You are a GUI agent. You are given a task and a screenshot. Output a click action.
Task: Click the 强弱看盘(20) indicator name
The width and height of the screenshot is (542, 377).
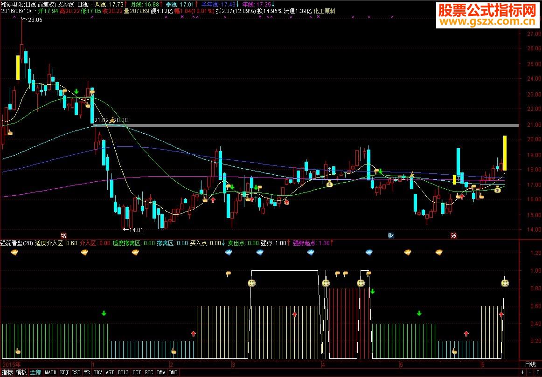click(17, 243)
